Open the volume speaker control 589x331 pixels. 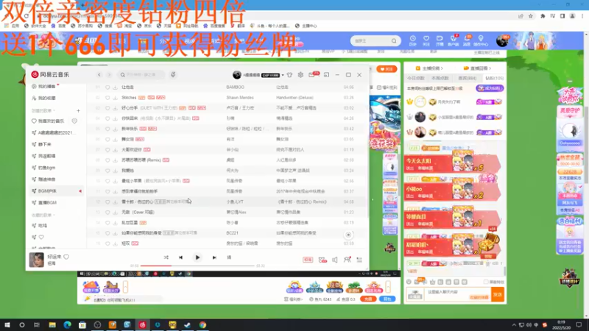pos(335,260)
